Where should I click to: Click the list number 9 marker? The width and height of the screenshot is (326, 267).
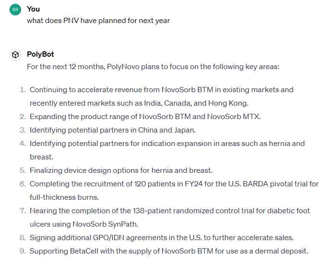point(22,251)
